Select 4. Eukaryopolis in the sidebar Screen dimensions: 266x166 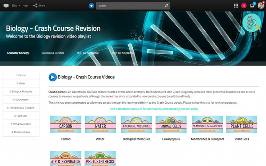21,100
